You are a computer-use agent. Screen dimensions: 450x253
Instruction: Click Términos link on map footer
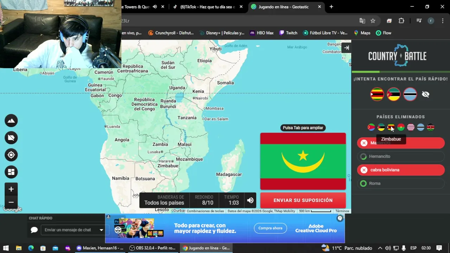click(x=342, y=211)
